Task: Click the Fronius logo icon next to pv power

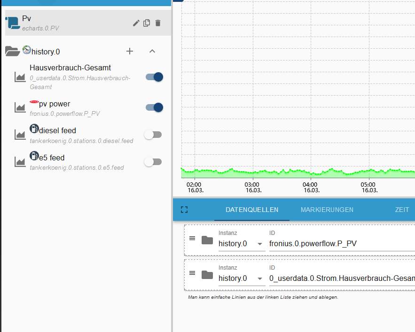Action: click(34, 102)
